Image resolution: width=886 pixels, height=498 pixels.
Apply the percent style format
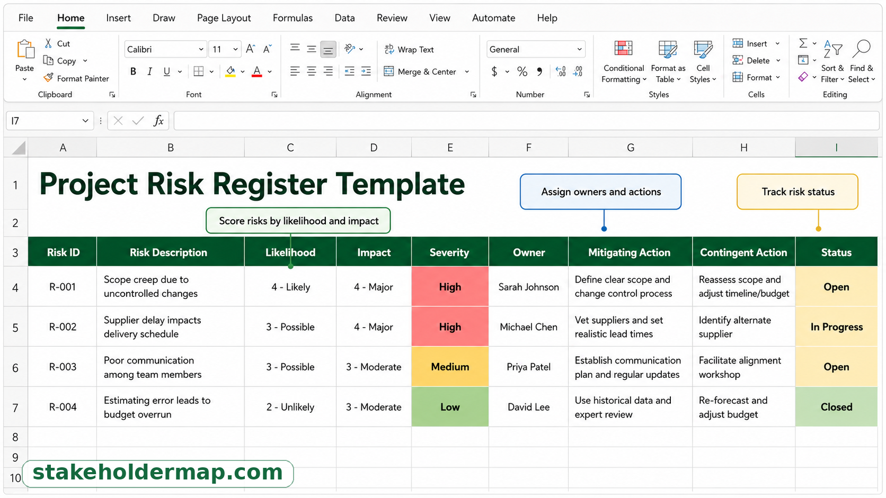pyautogui.click(x=522, y=71)
